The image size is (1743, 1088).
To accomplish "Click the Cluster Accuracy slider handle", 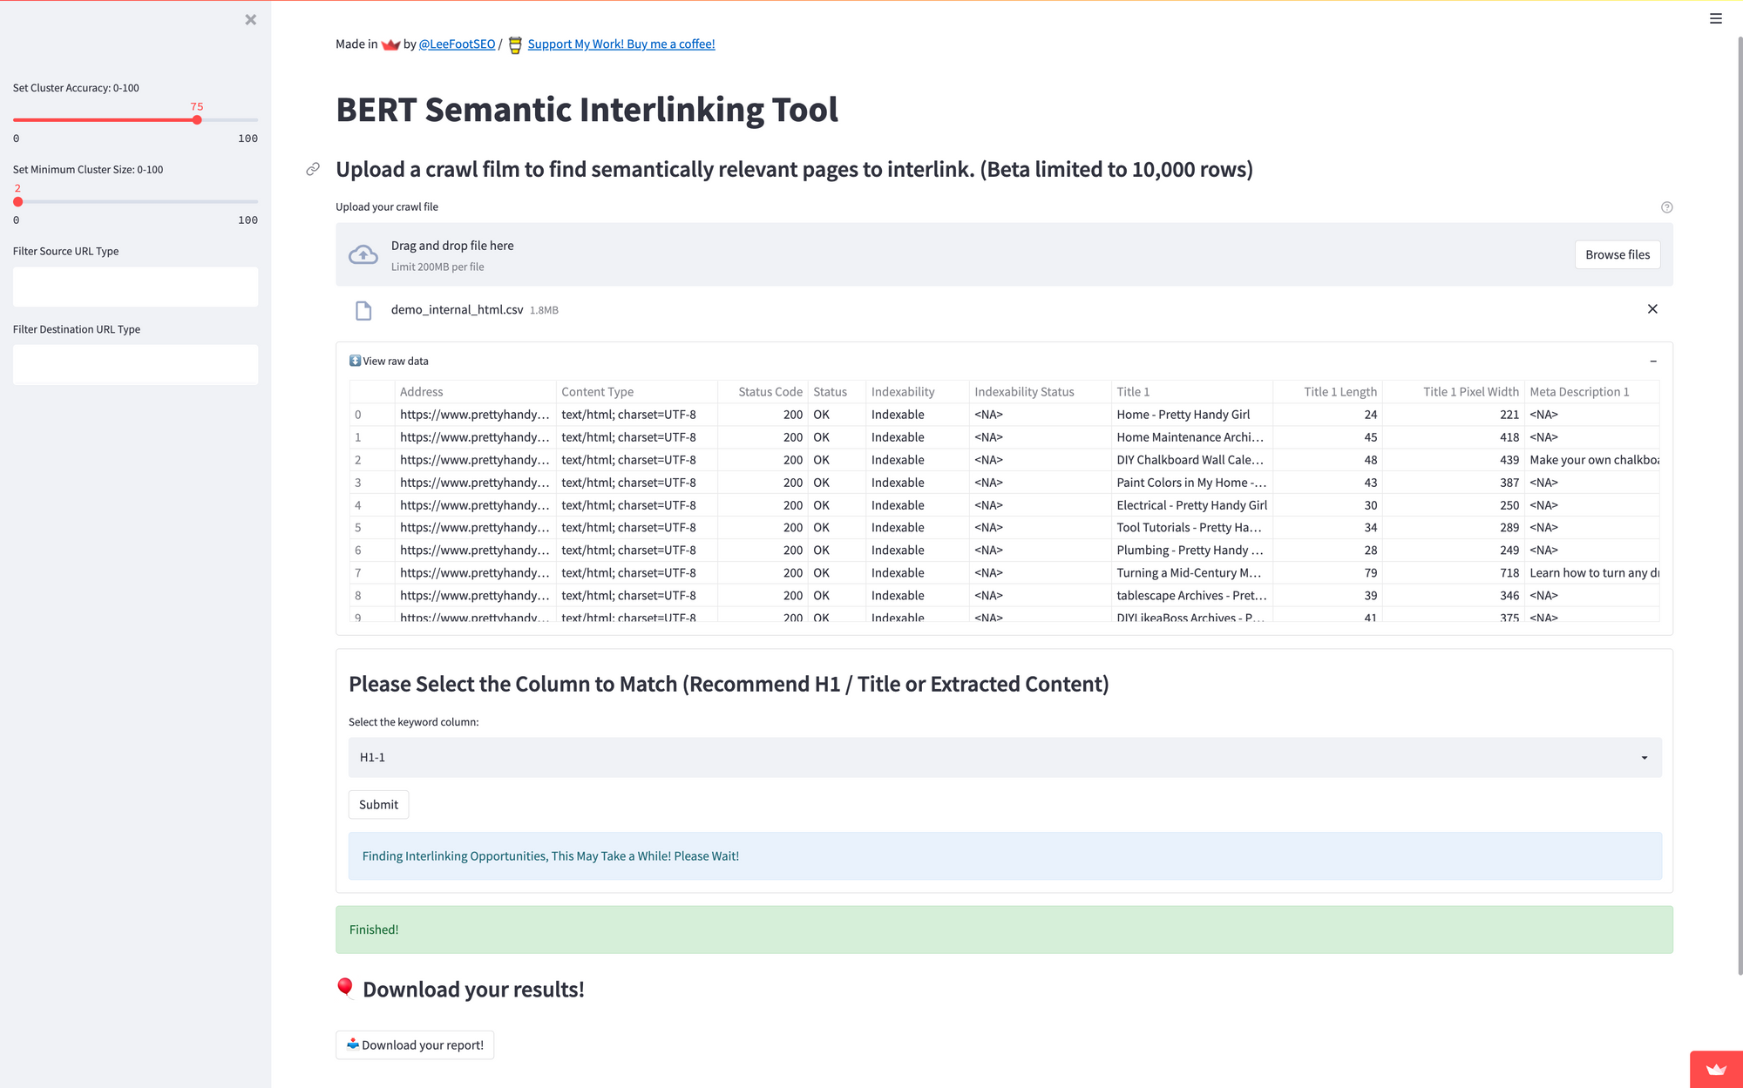I will point(197,120).
